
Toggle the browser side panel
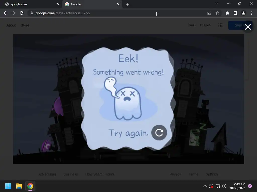235,13
